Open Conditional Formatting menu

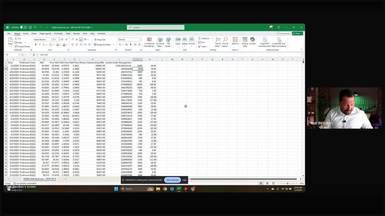coord(149,42)
